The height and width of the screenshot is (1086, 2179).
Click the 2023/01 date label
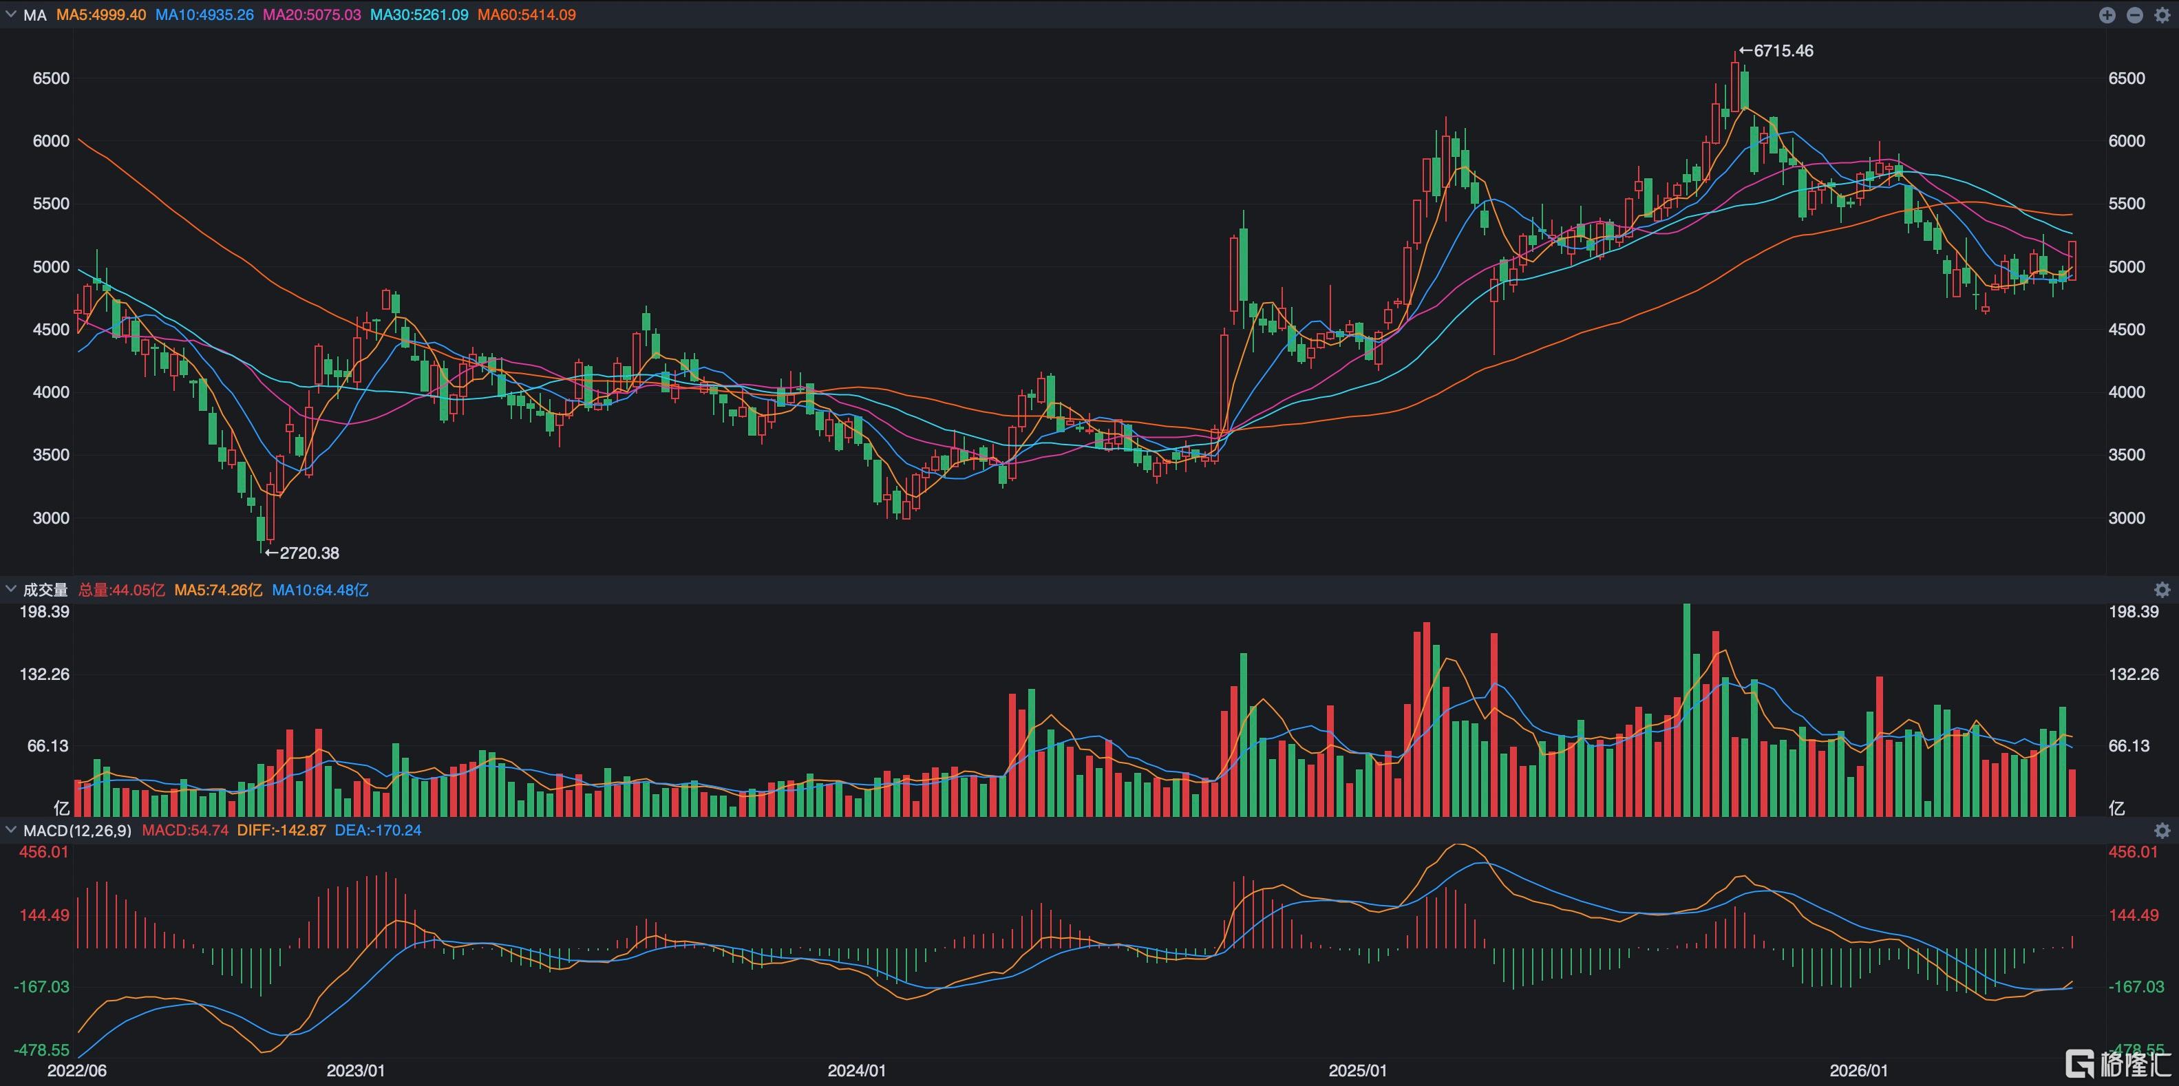pyautogui.click(x=355, y=1070)
